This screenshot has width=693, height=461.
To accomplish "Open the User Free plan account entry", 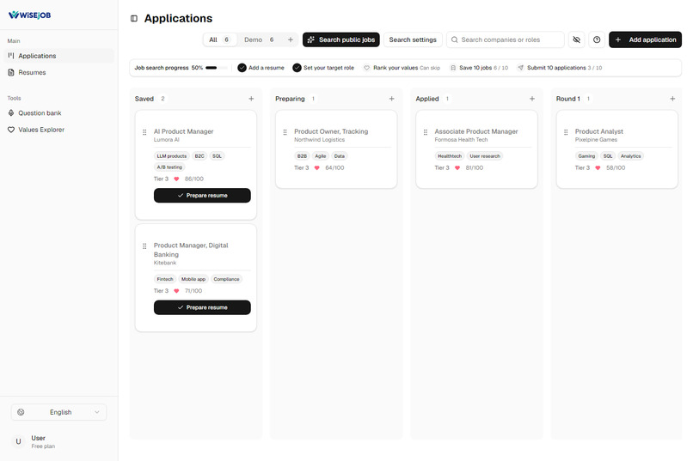I will (58, 441).
